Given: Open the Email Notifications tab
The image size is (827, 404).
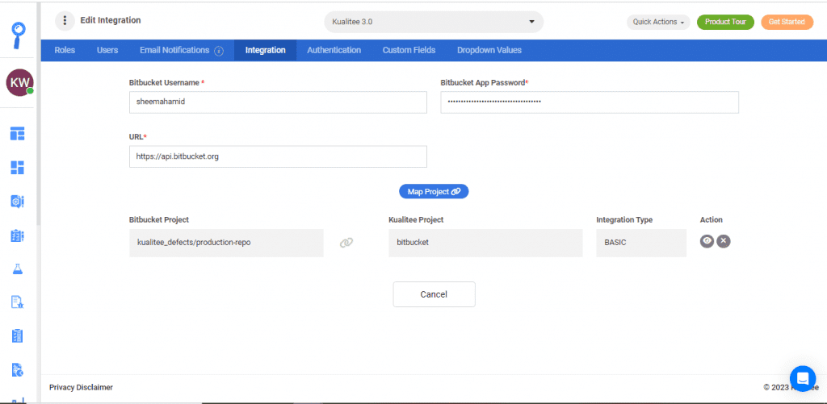Looking at the screenshot, I should pyautogui.click(x=174, y=51).
